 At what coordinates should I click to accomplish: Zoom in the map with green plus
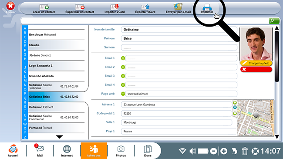pyautogui.click(x=235, y=103)
